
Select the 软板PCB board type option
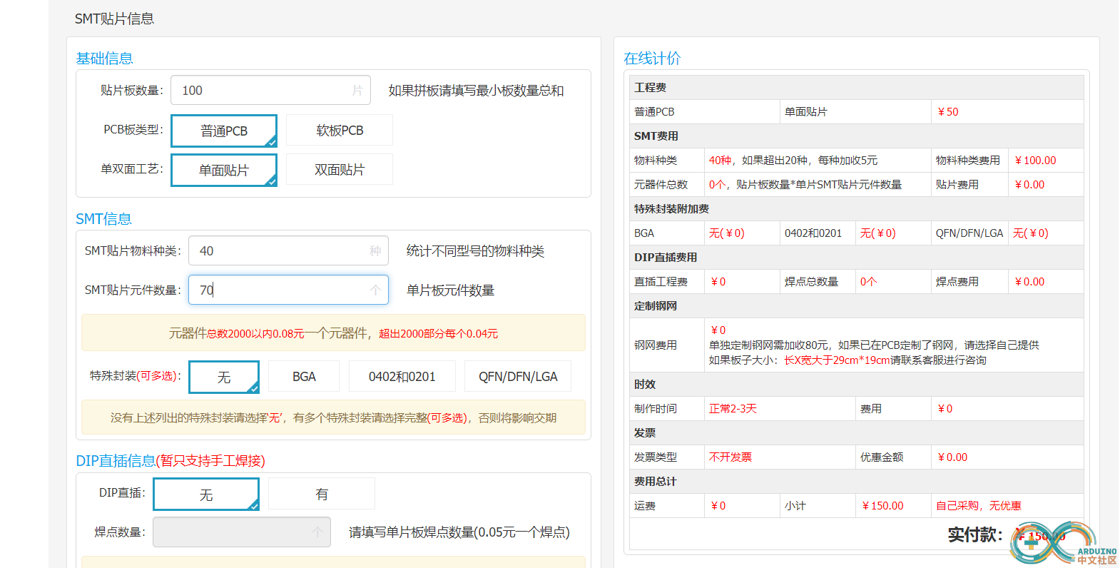340,130
